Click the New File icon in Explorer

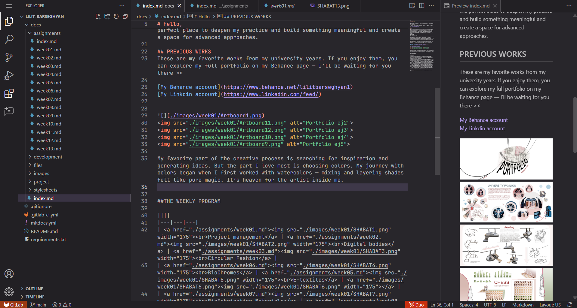[98, 17]
